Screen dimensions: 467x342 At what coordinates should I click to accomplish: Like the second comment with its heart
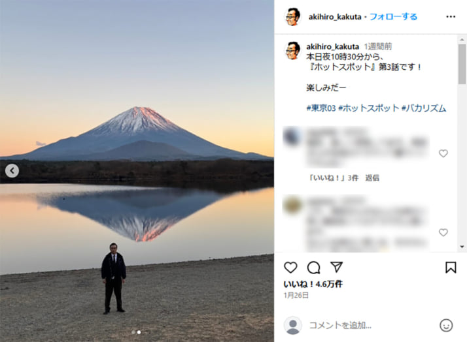coord(443,232)
